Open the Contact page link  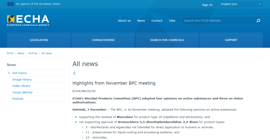[157, 21]
